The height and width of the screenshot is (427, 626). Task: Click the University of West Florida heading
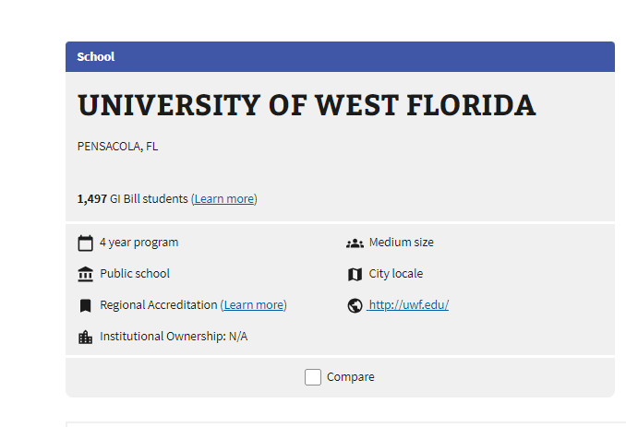point(307,105)
